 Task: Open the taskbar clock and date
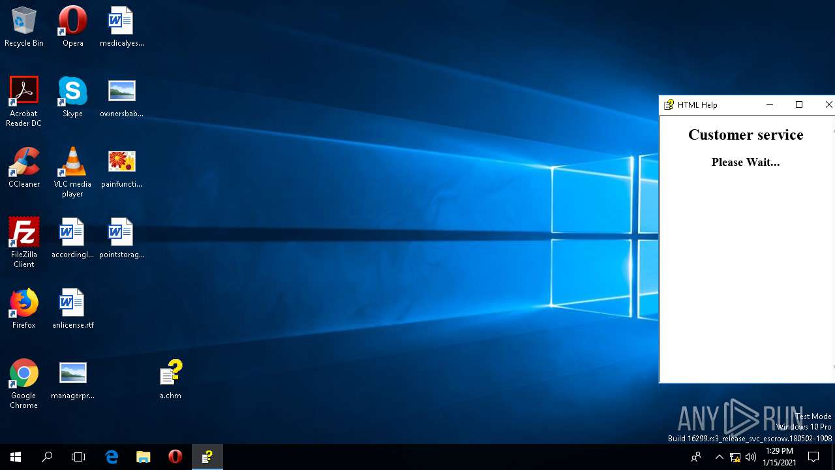pos(779,457)
